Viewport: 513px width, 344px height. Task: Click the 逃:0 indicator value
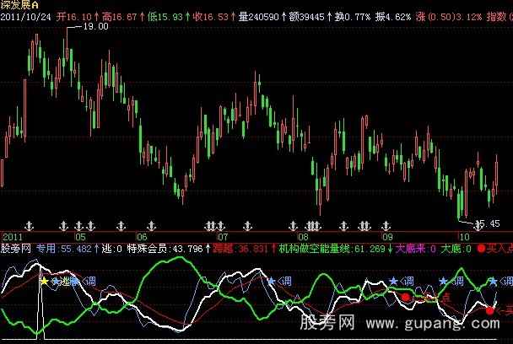pos(112,249)
